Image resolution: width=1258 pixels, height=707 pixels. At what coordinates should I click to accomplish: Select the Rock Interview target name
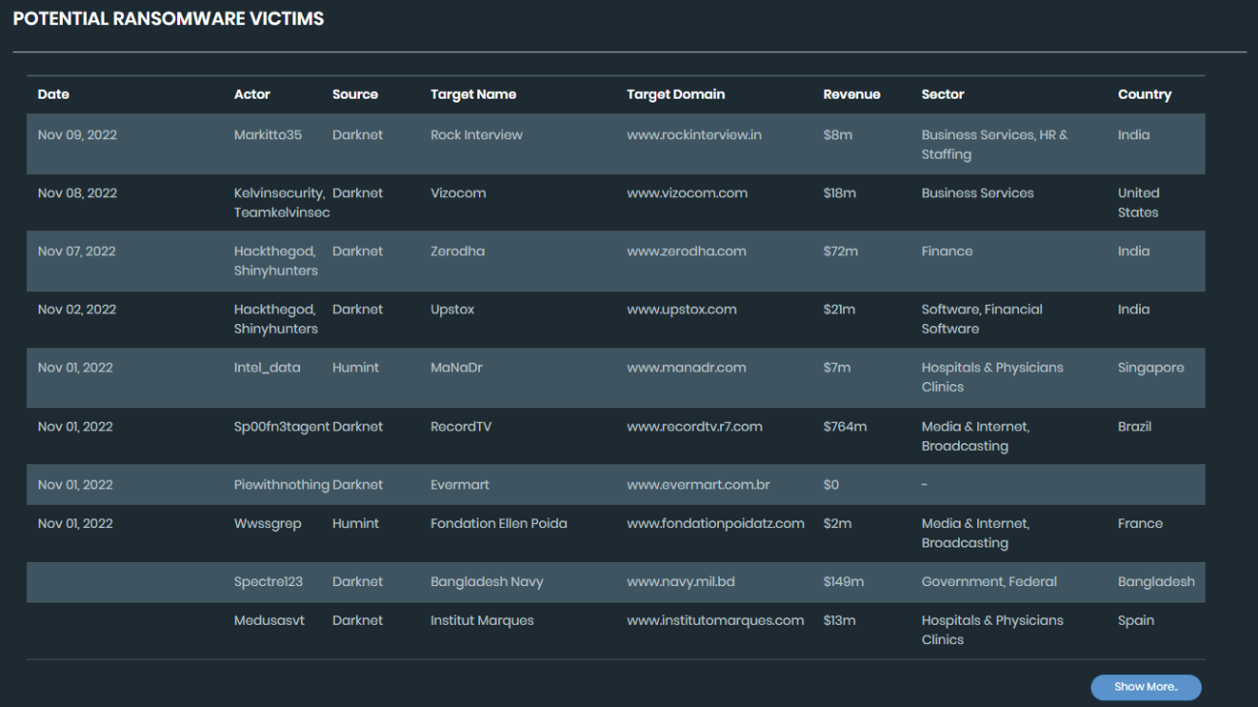pos(476,135)
